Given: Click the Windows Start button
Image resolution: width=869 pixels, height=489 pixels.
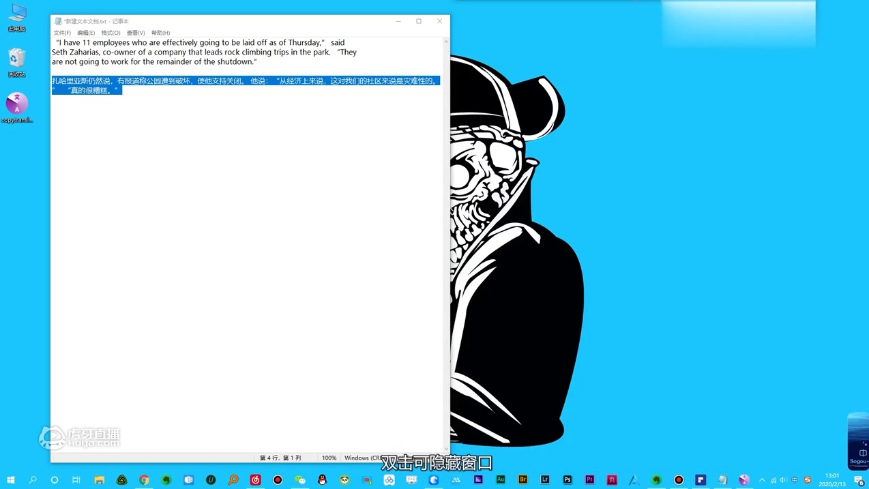Looking at the screenshot, I should [10, 480].
